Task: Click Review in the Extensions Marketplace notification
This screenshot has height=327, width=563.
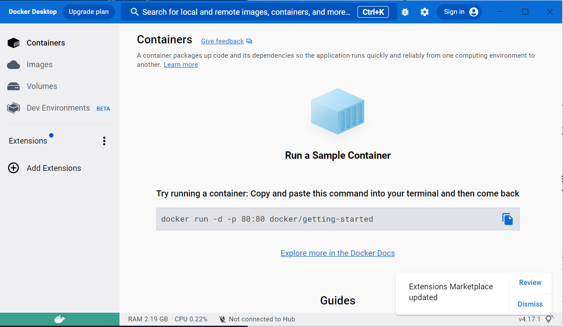Action: 530,282
